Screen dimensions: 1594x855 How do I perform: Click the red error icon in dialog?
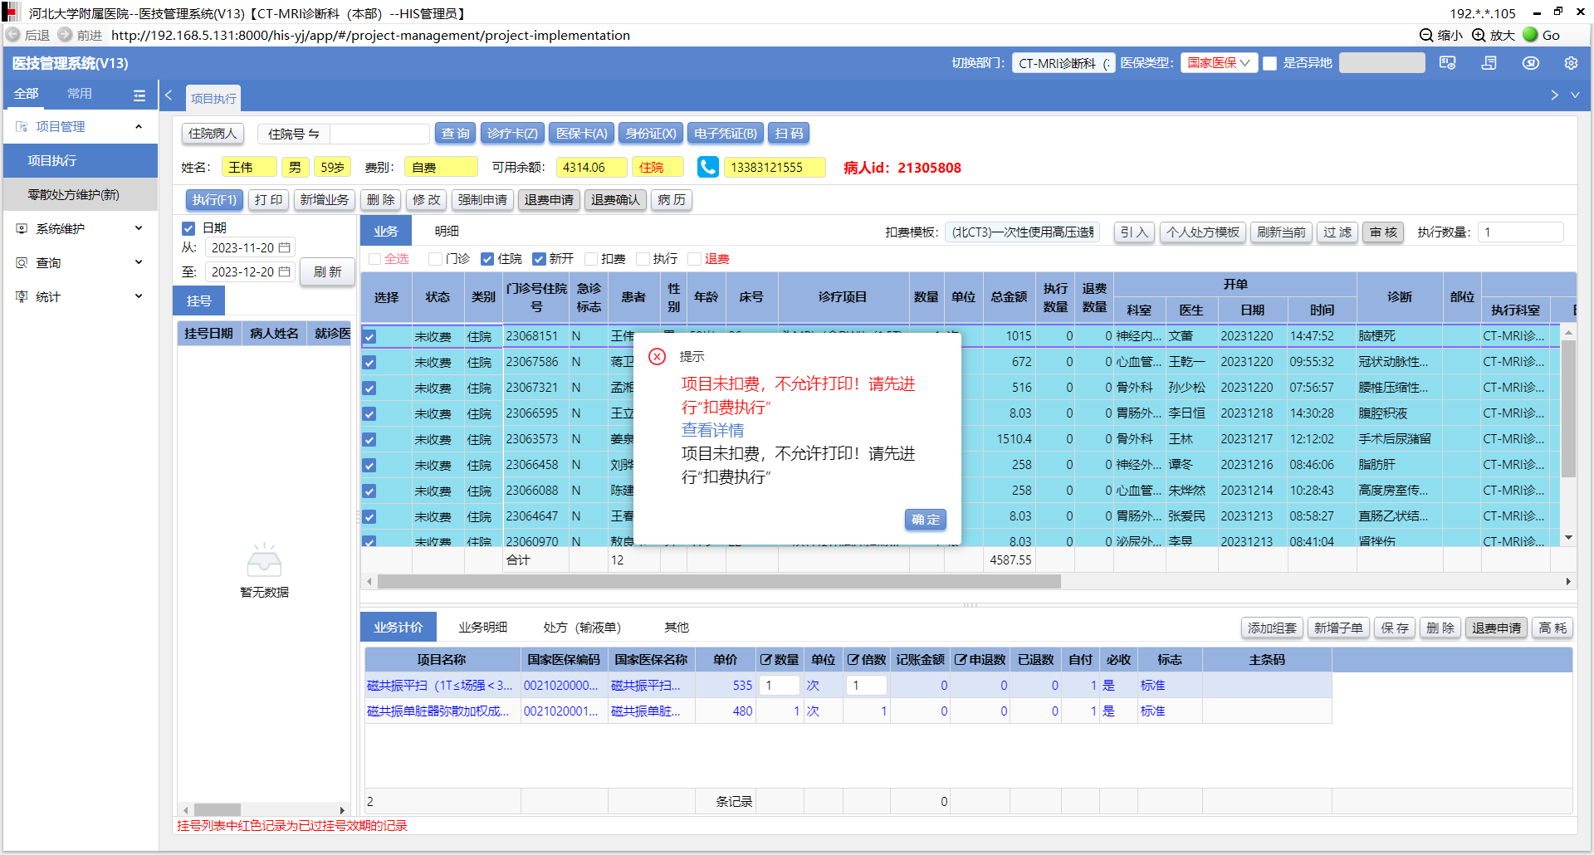tap(657, 357)
